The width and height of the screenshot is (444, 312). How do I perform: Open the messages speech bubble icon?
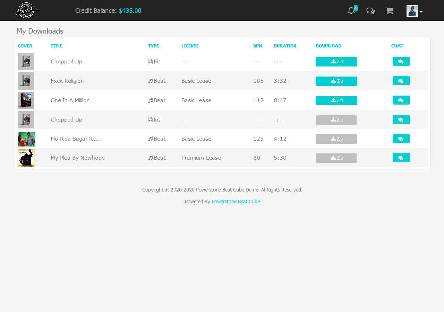pos(370,11)
